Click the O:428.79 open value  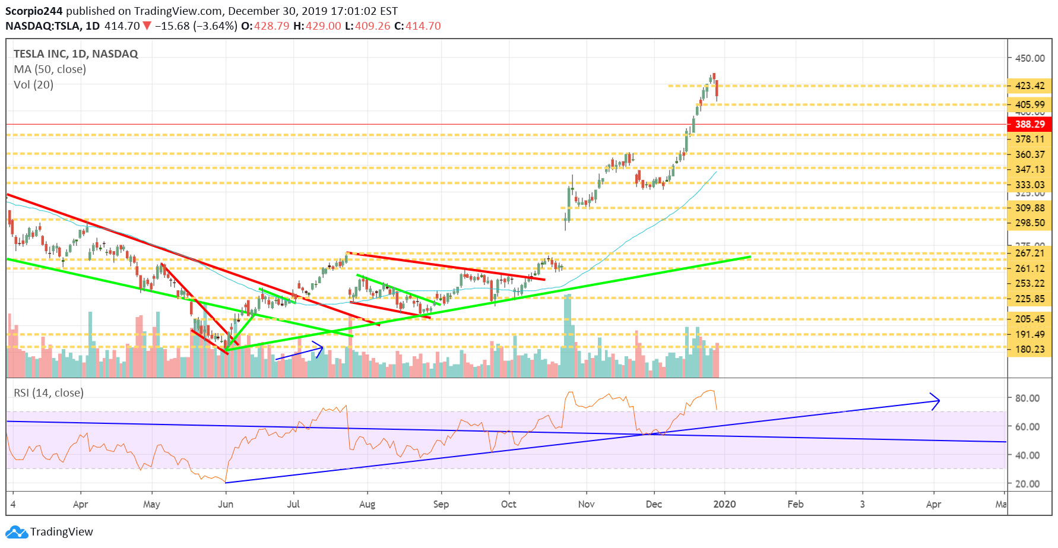coord(265,26)
